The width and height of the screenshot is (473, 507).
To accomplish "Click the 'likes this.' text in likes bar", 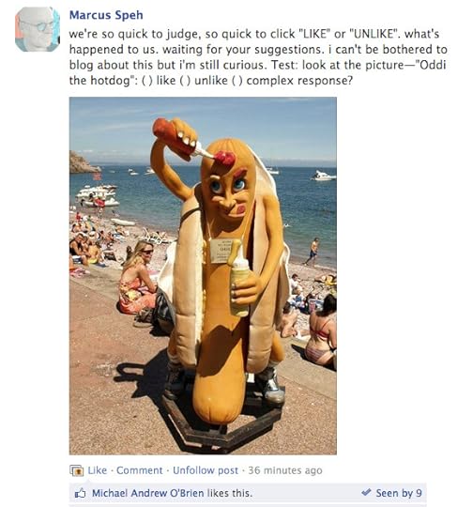I will [x=230, y=493].
